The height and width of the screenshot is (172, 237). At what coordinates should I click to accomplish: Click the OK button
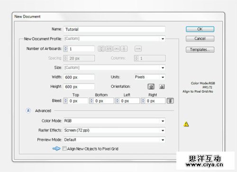(200, 29)
